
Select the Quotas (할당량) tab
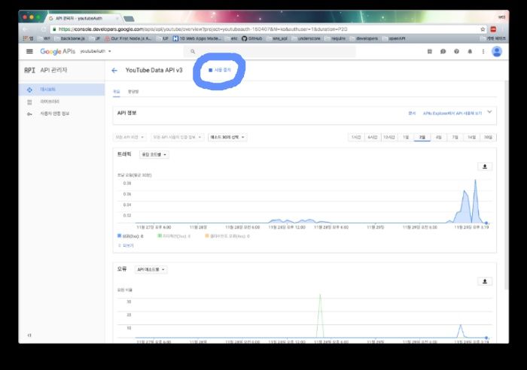[x=133, y=92]
